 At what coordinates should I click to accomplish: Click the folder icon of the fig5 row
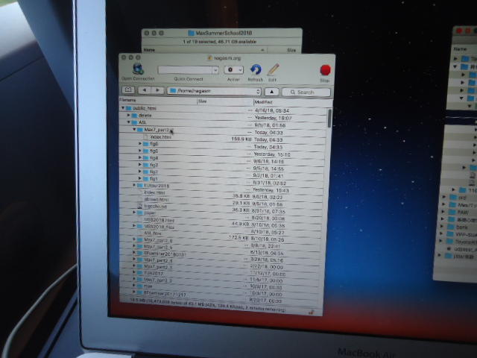click(146, 151)
